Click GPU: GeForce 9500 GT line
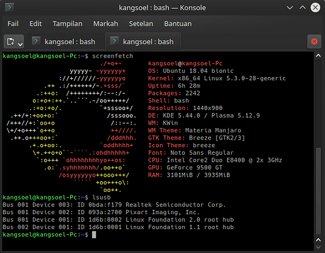This screenshot has width=325, height=253. point(185,168)
